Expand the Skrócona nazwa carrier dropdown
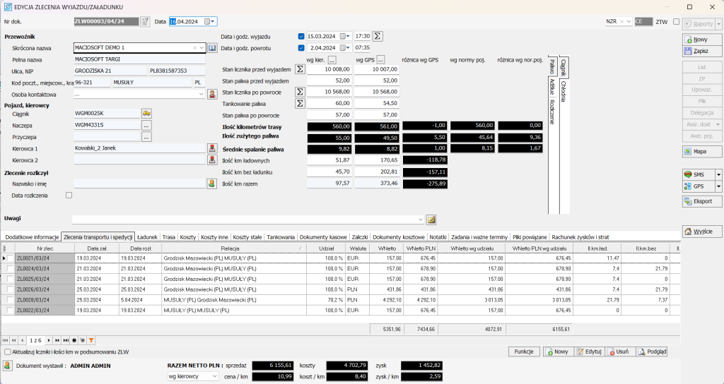 (202, 48)
